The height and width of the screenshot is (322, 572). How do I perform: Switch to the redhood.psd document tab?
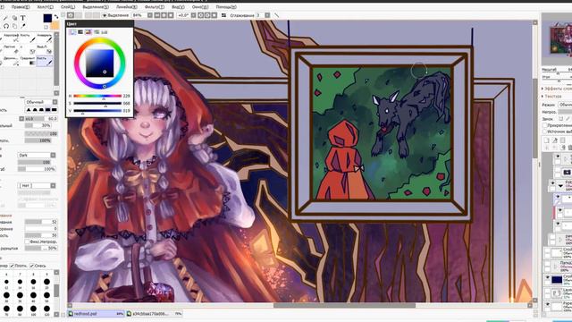click(97, 314)
